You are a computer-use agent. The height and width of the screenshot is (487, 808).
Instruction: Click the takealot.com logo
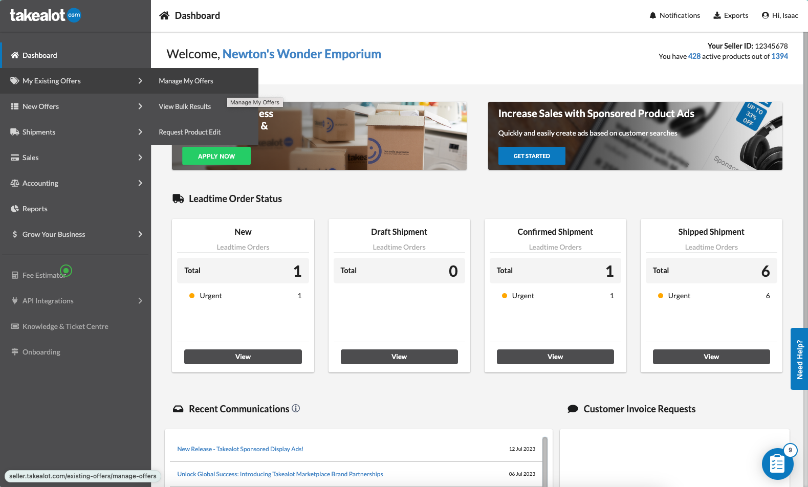[x=45, y=15]
